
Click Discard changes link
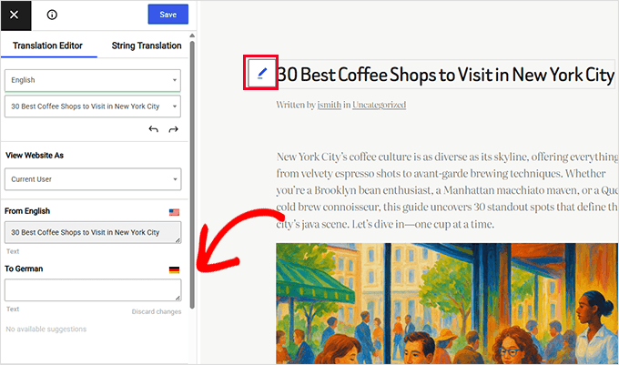(x=156, y=312)
